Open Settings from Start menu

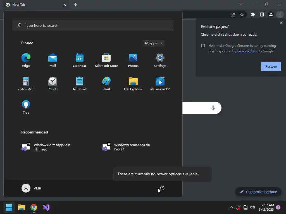[x=160, y=60]
